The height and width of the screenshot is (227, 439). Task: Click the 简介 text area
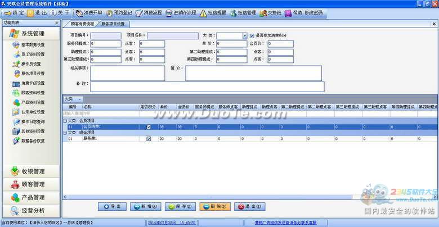tap(254, 73)
